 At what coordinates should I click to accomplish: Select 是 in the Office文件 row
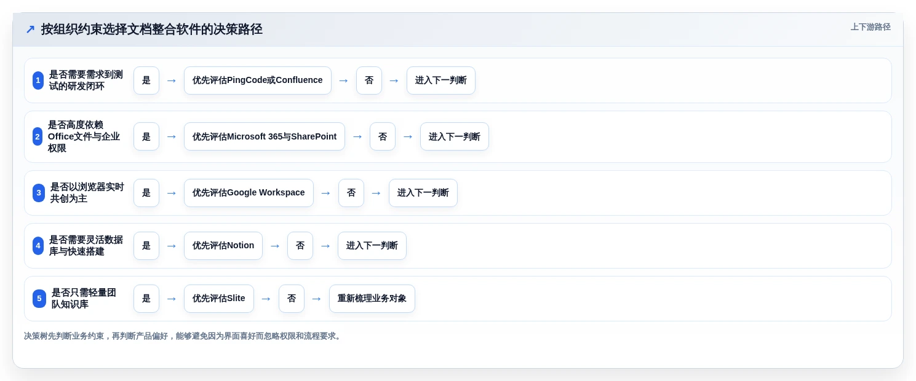pyautogui.click(x=146, y=136)
